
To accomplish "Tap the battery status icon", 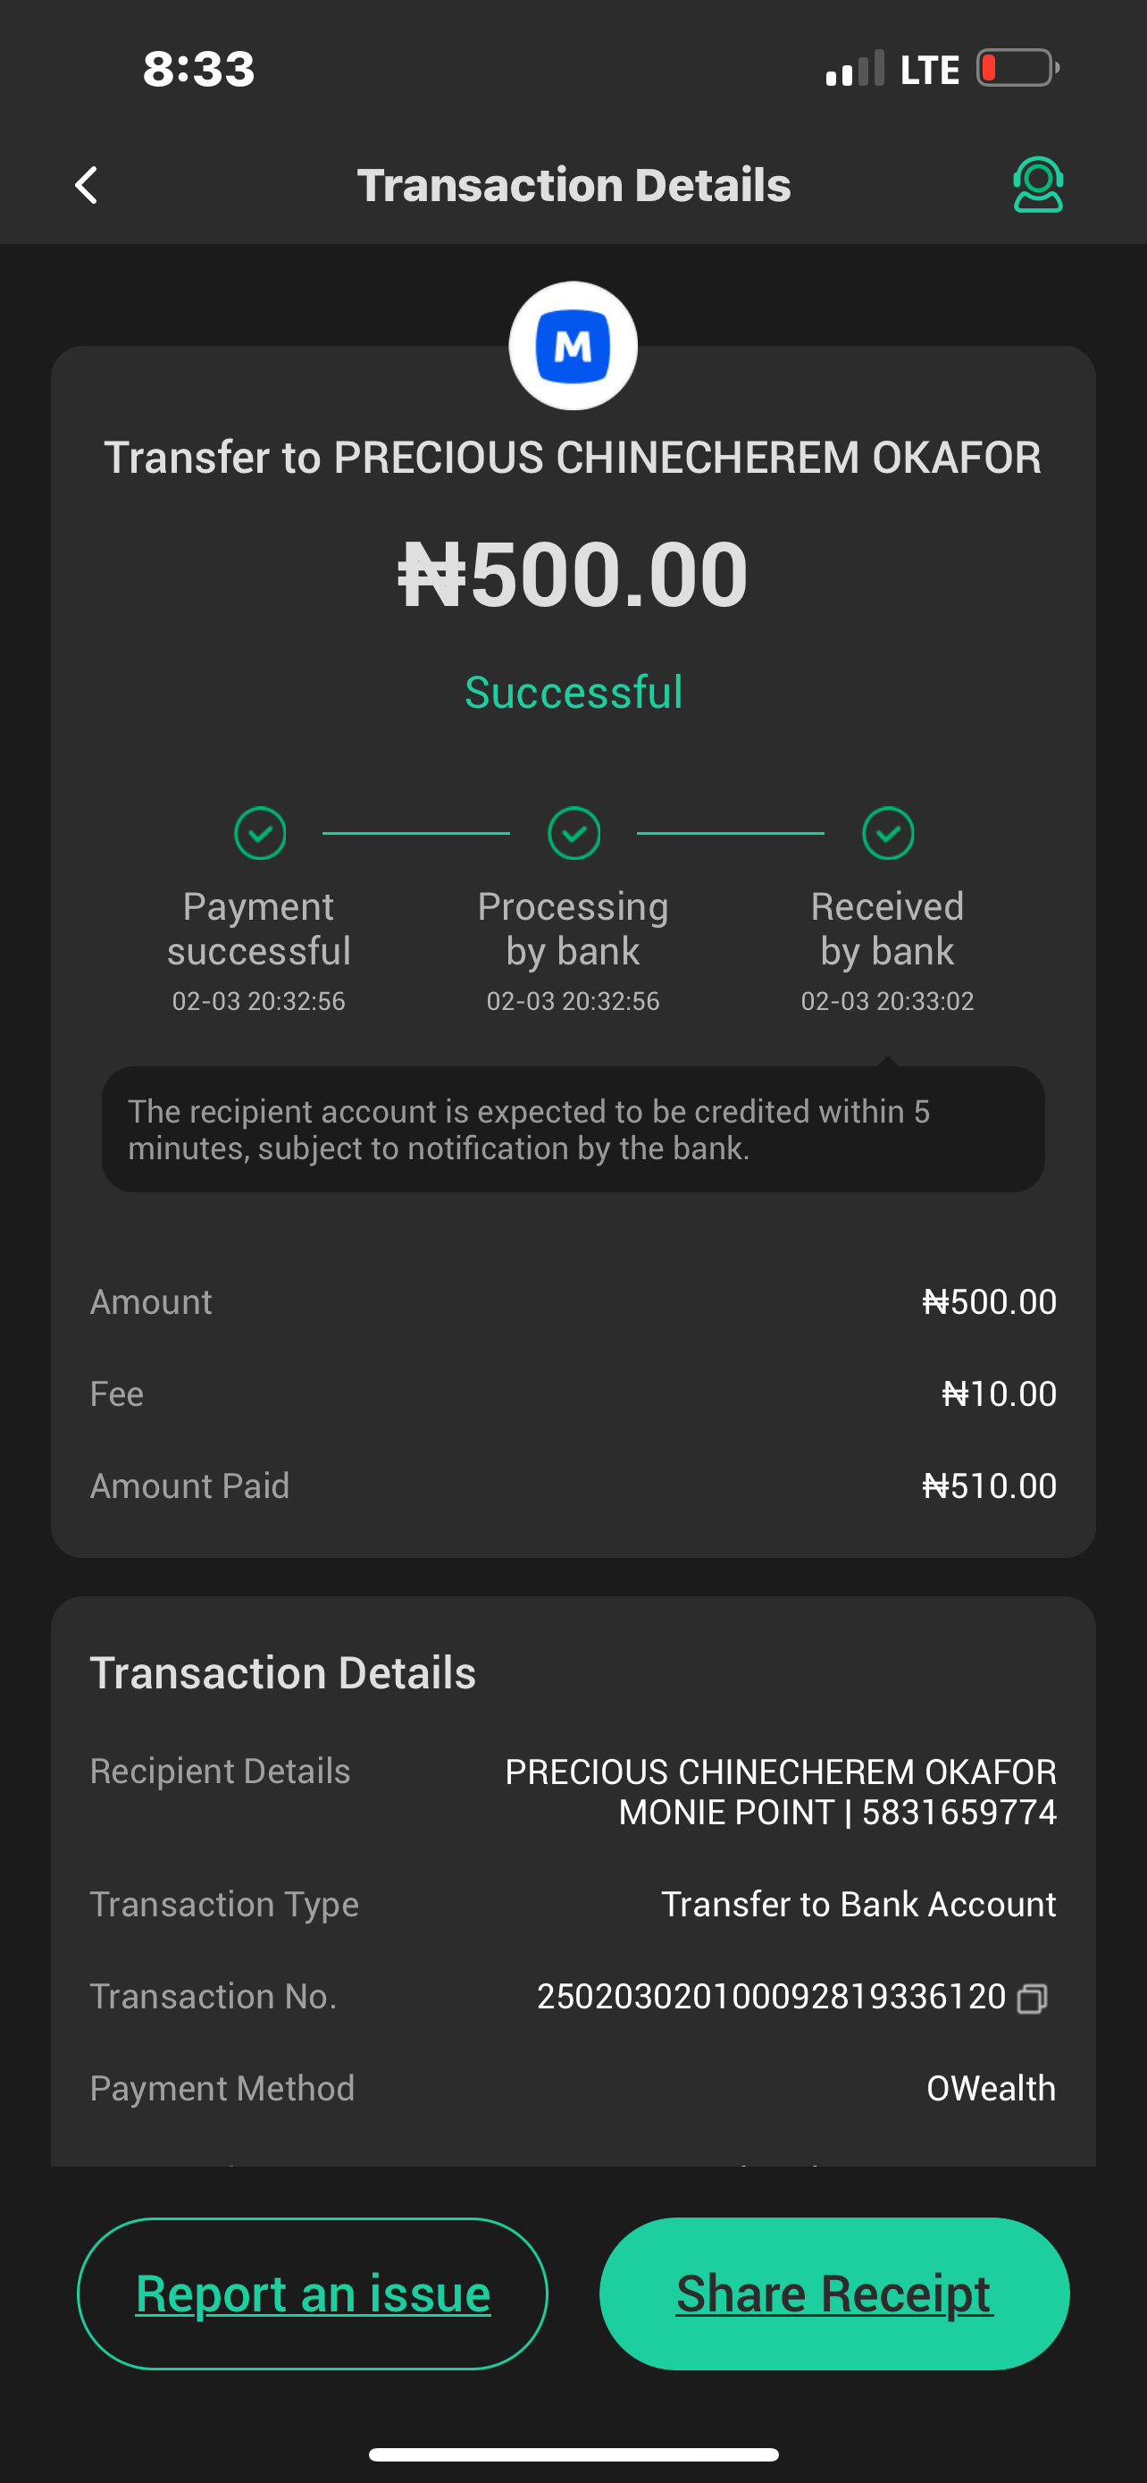I will 1017,69.
